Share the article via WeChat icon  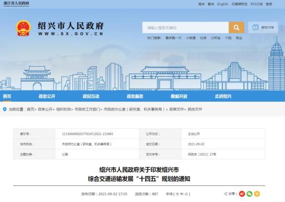point(250,194)
